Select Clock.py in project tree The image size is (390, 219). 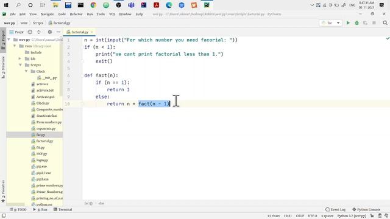(40, 103)
